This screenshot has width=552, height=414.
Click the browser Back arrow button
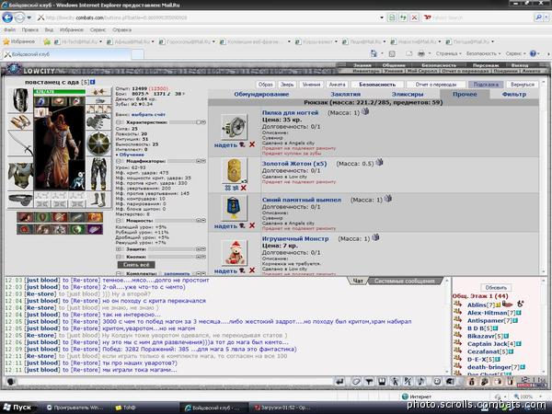7,17
